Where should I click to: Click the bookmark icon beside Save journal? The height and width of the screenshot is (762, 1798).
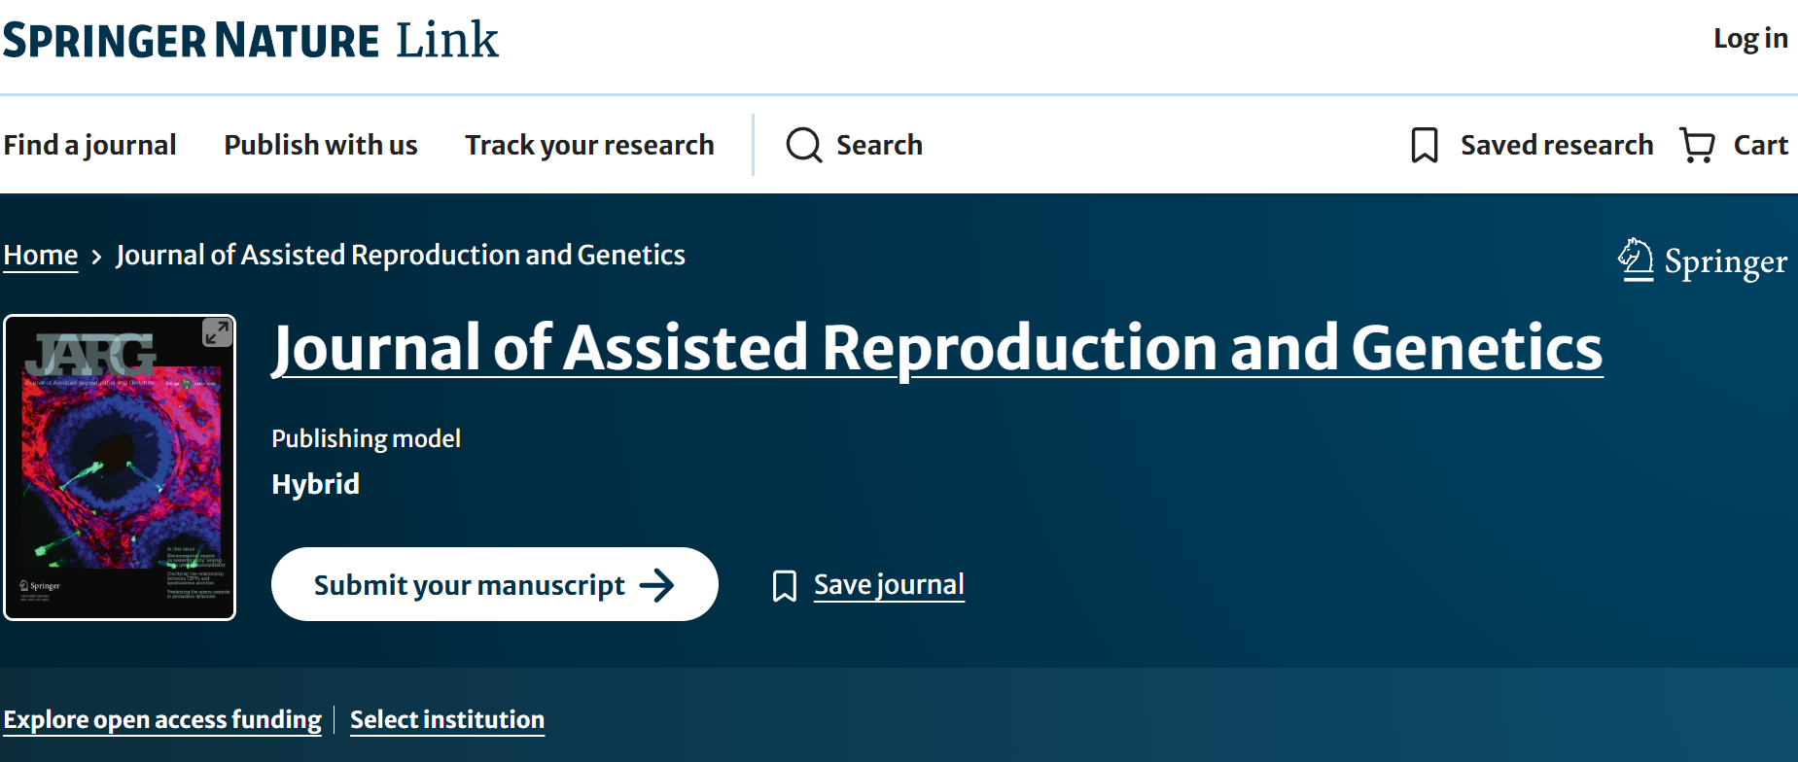[x=785, y=585]
